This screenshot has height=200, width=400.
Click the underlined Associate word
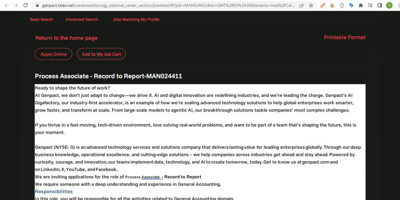pyautogui.click(x=150, y=177)
